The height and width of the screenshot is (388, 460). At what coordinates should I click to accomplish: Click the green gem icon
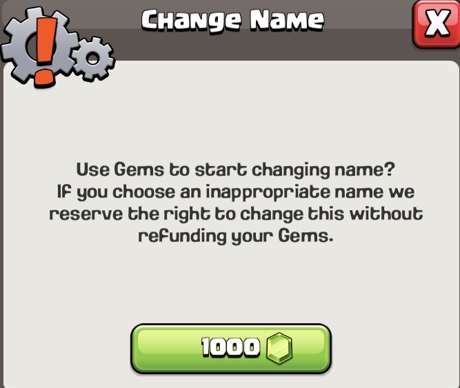click(279, 349)
